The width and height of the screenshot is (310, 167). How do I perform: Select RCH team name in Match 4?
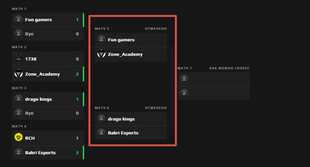coord(30,138)
